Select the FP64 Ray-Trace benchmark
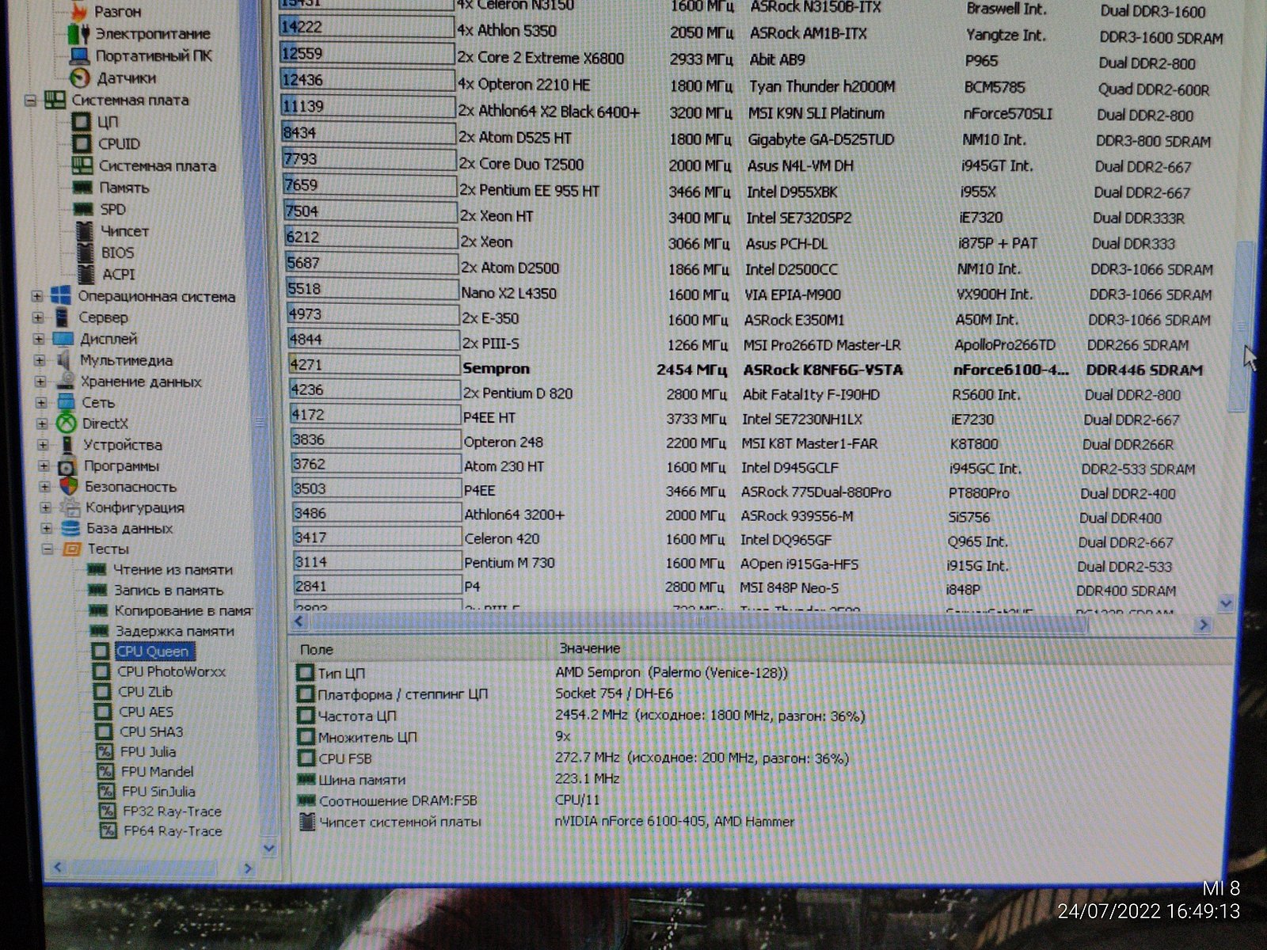Image resolution: width=1267 pixels, height=950 pixels. [173, 831]
